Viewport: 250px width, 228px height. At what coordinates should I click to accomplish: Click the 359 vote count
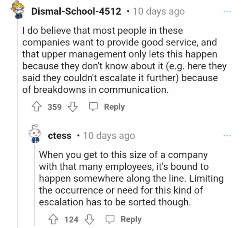55,107
